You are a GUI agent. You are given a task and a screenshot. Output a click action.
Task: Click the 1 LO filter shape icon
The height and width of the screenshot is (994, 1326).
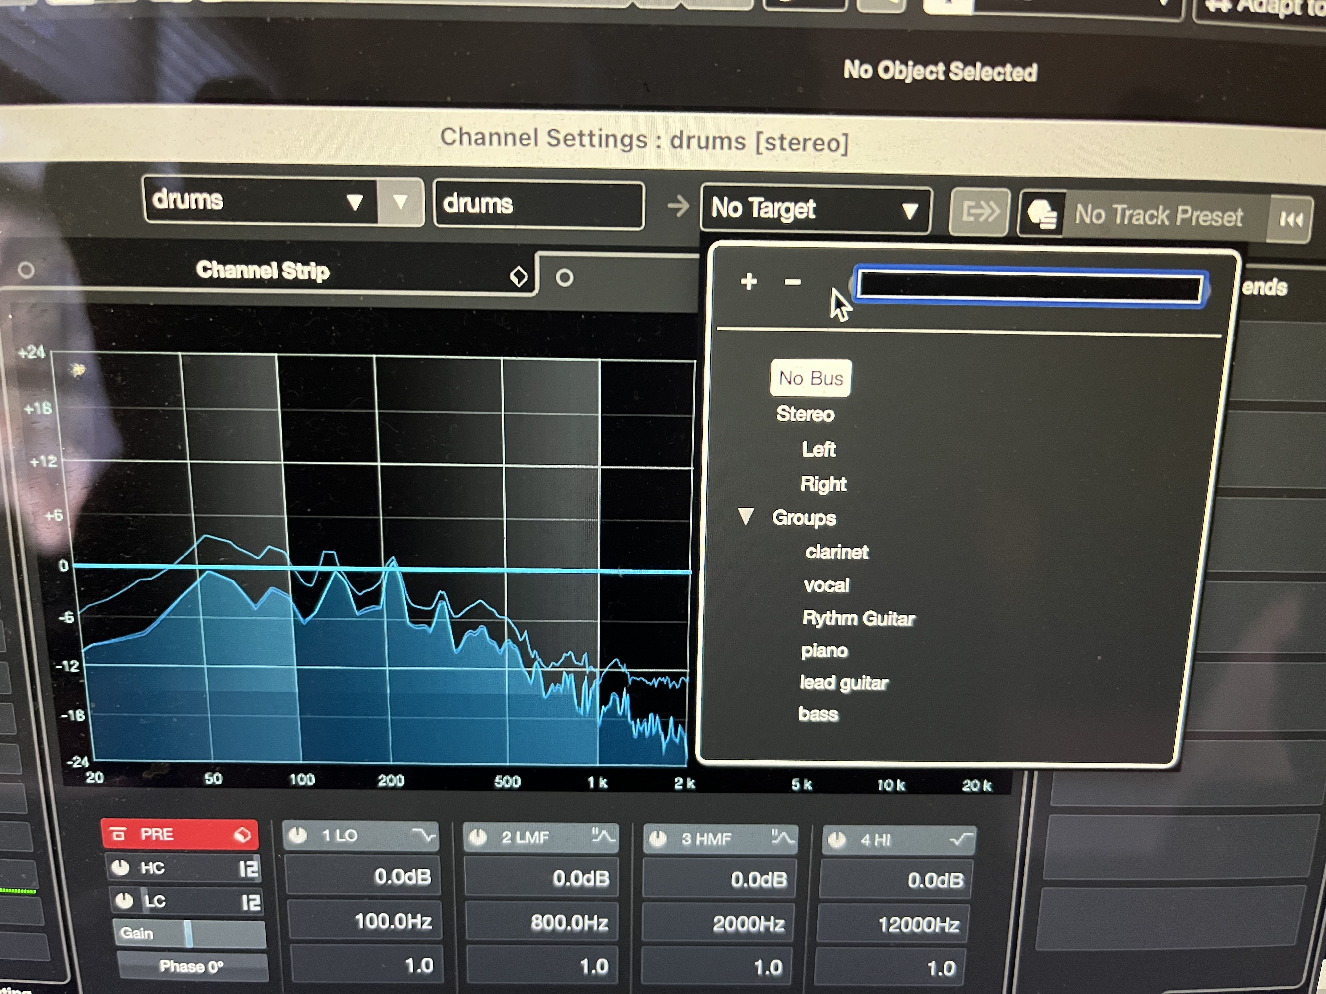click(423, 835)
